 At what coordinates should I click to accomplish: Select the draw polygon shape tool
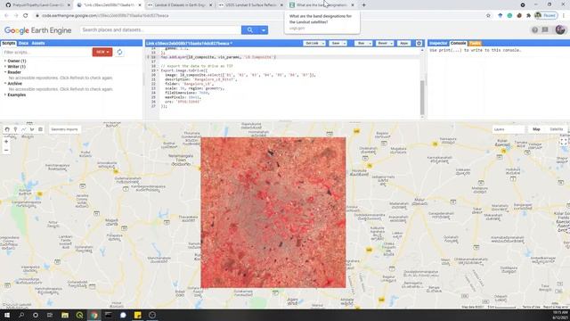32,129
